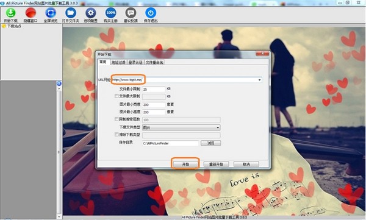The image size is (366, 220).
Task: Switch to the 常用 tab
Action: (102, 62)
